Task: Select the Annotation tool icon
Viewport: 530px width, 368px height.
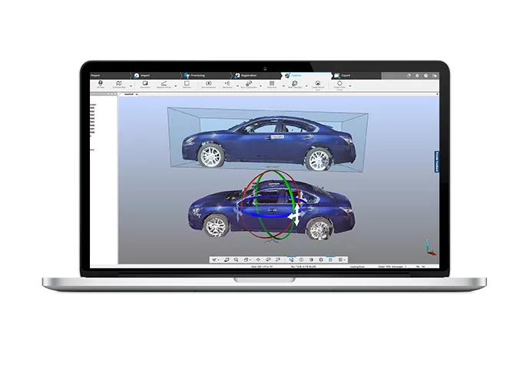Action: tap(145, 84)
